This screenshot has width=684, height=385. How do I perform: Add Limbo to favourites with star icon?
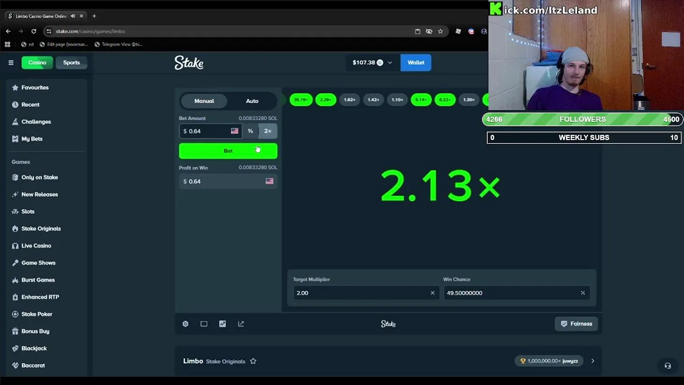[253, 361]
